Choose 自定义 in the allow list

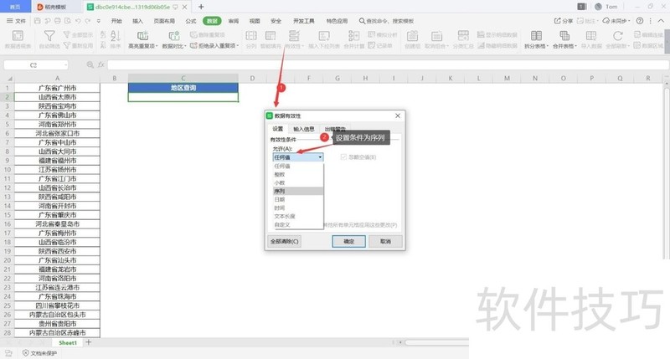point(298,224)
